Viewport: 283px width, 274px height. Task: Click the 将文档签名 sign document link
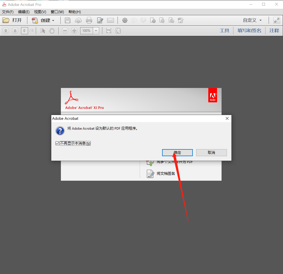pyautogui.click(x=166, y=173)
